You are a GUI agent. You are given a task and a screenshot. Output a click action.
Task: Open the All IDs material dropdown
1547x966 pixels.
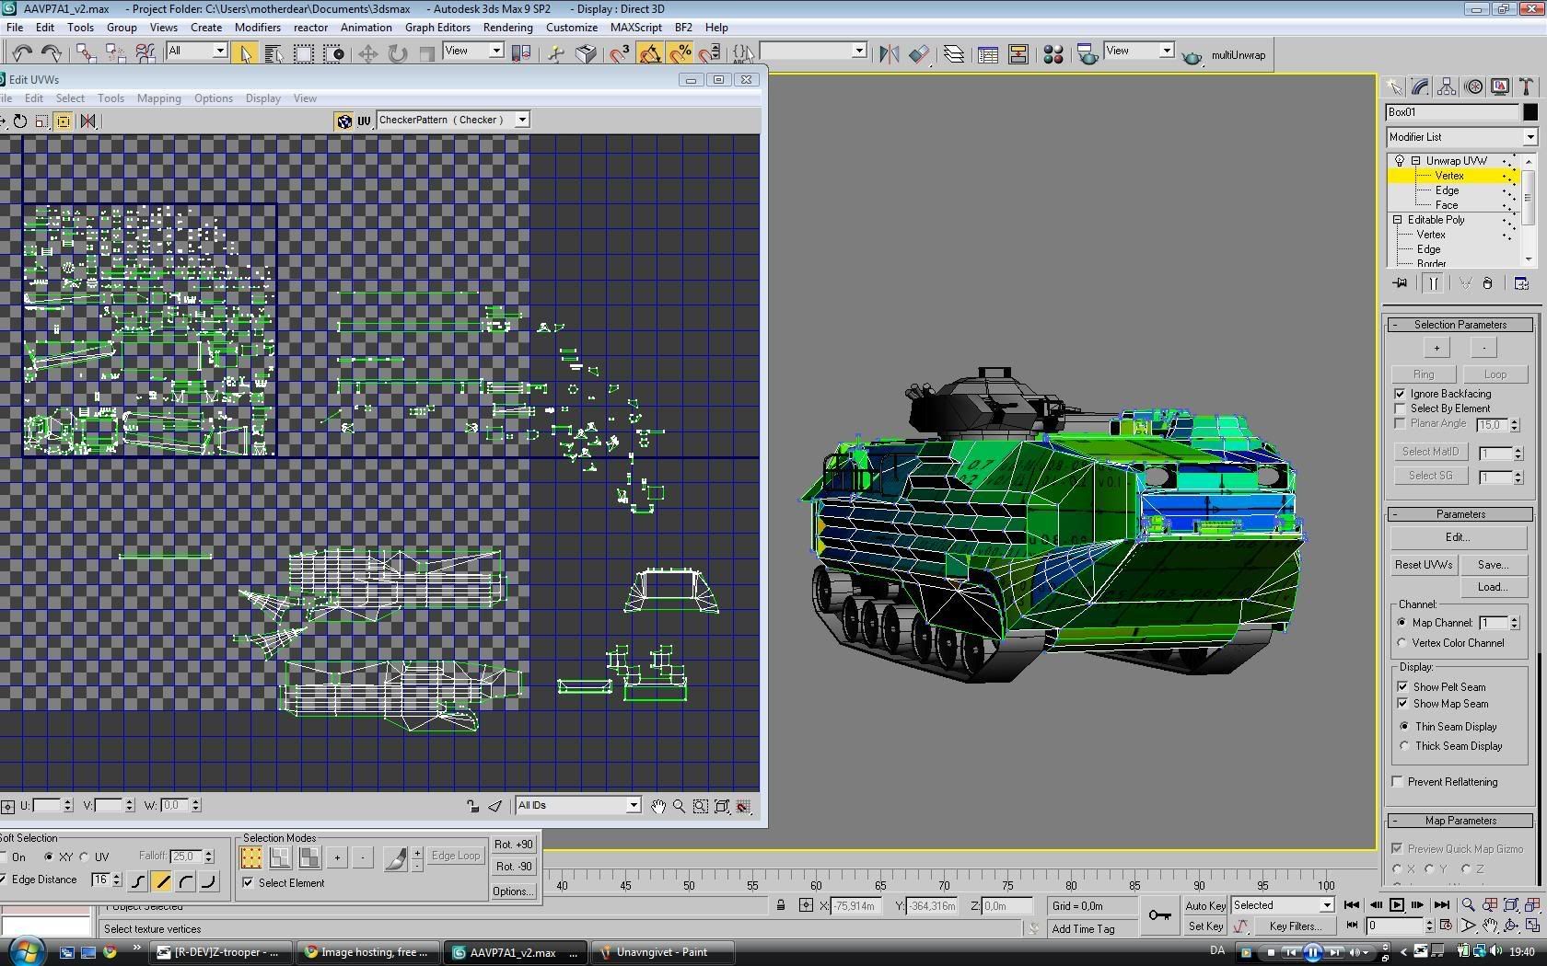(x=633, y=806)
